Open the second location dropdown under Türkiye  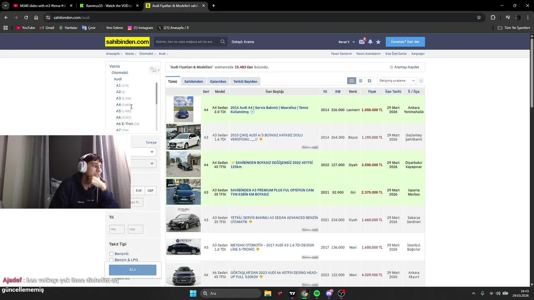[x=144, y=164]
